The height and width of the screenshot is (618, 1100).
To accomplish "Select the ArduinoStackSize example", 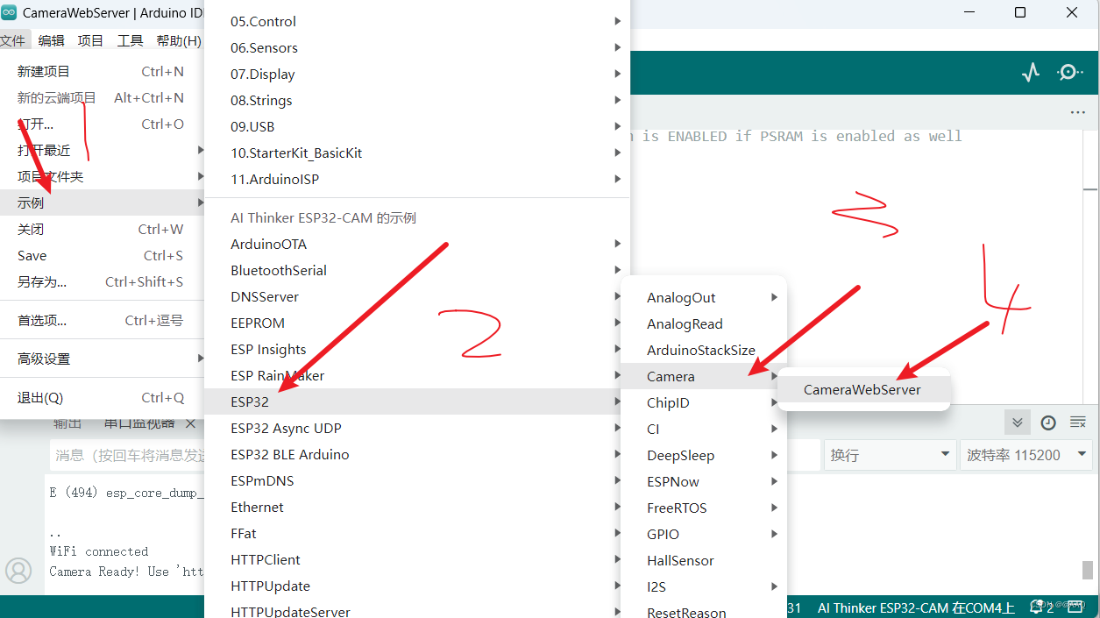I will pos(704,350).
